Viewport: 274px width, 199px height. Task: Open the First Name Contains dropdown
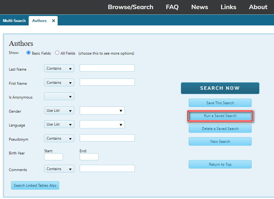[59, 83]
